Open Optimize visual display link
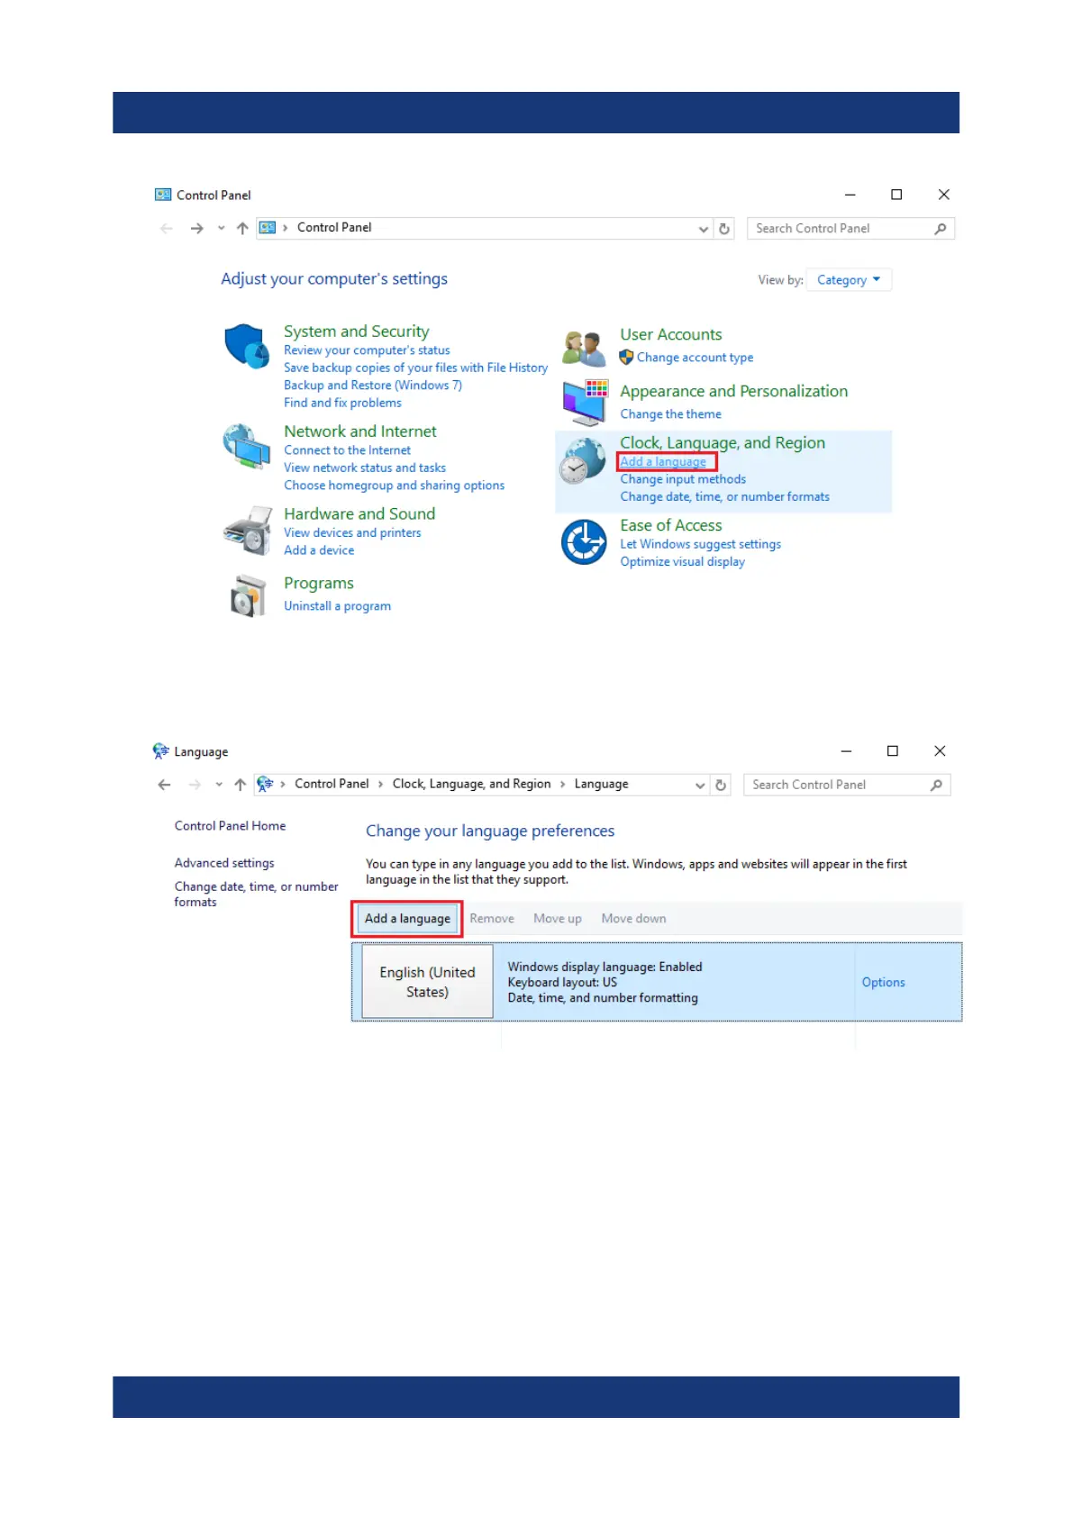This screenshot has height=1517, width=1073. point(682,562)
